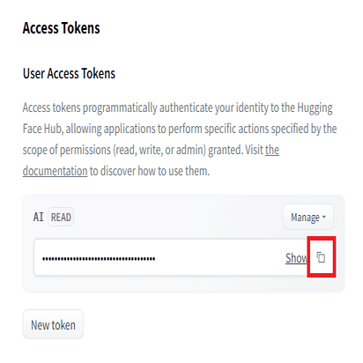Click "to discover how to use them" text

click(x=150, y=171)
